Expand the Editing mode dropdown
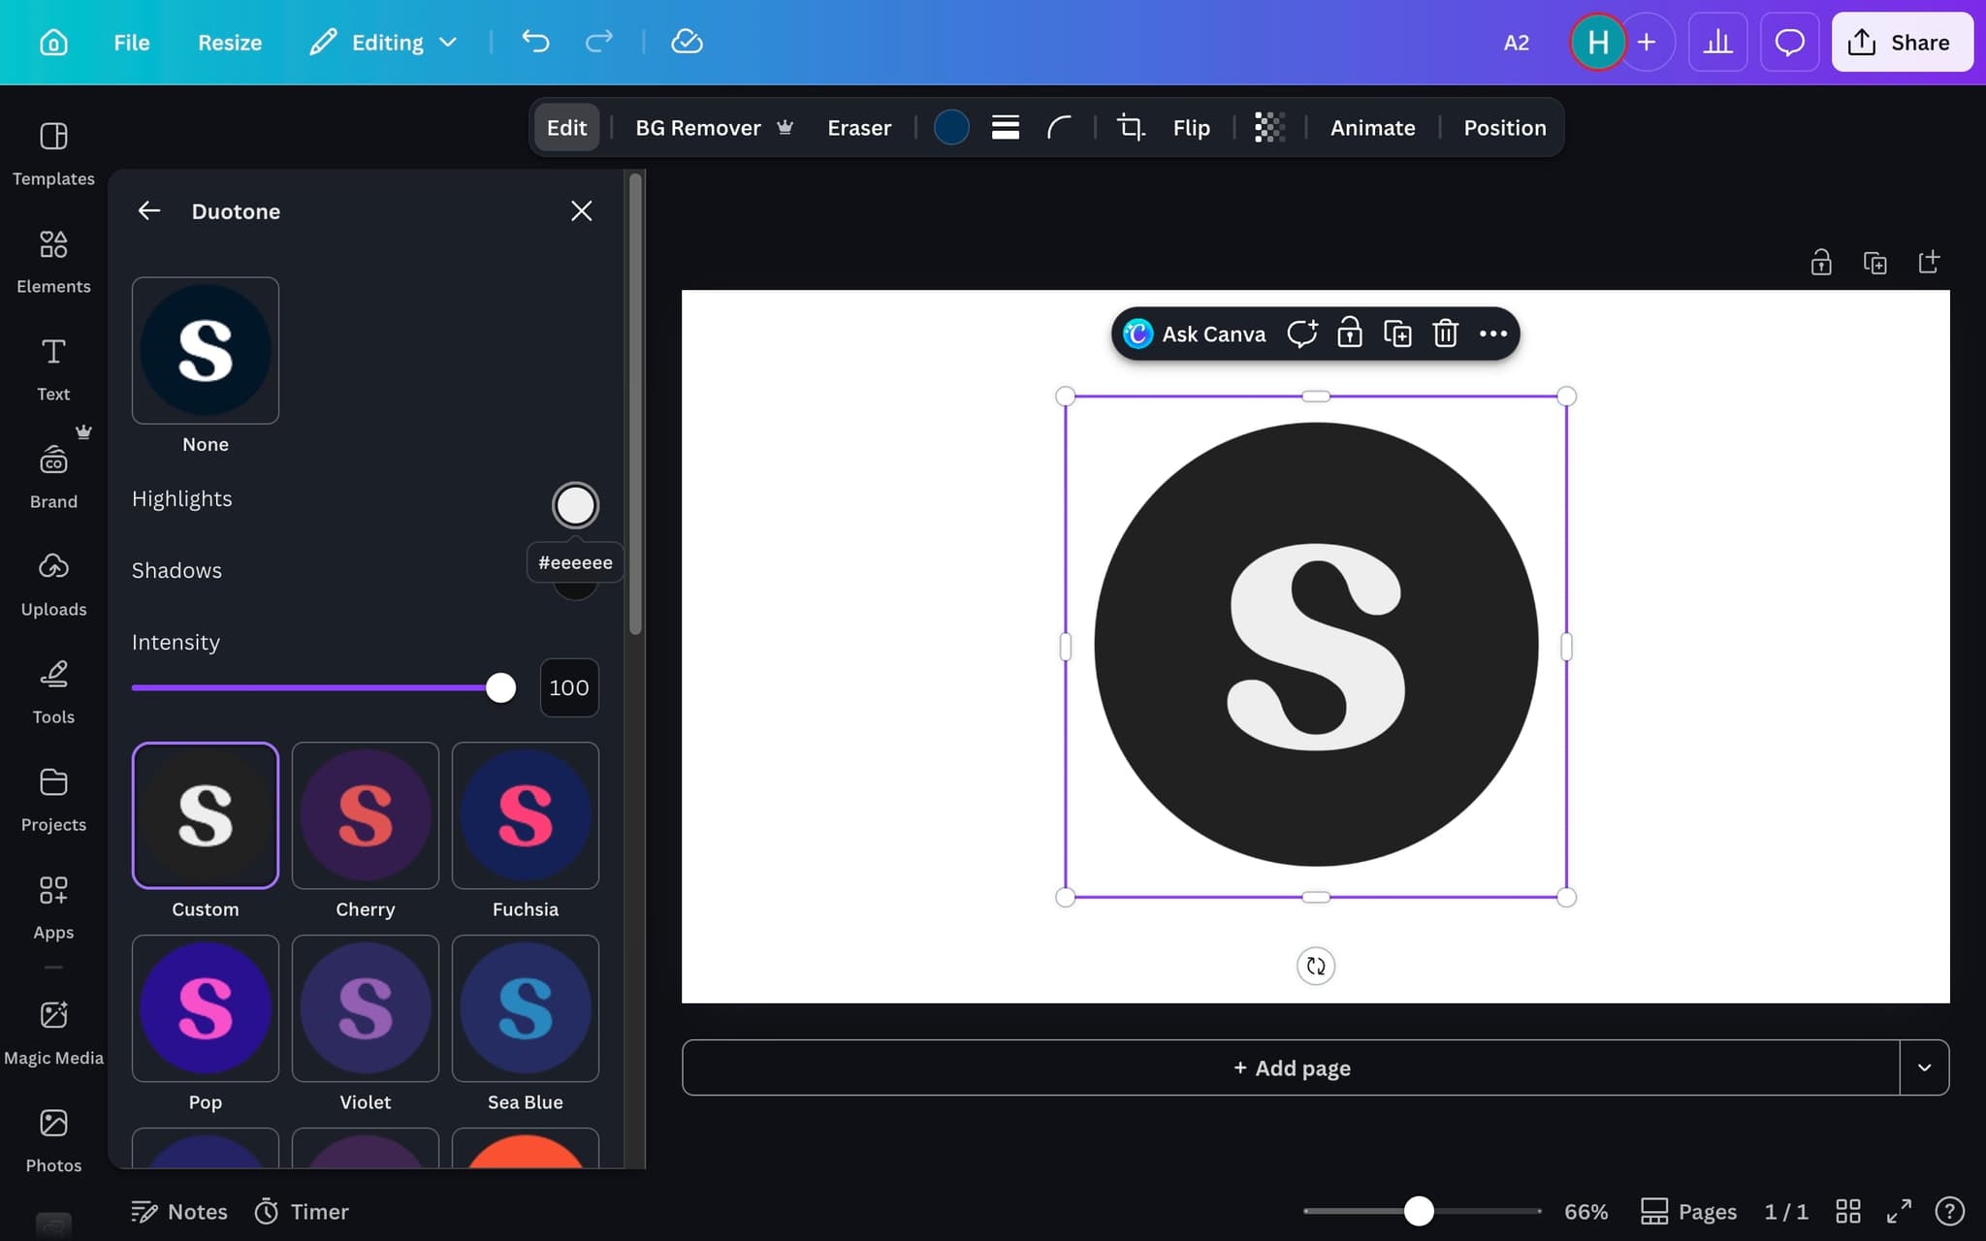 pyautogui.click(x=448, y=42)
